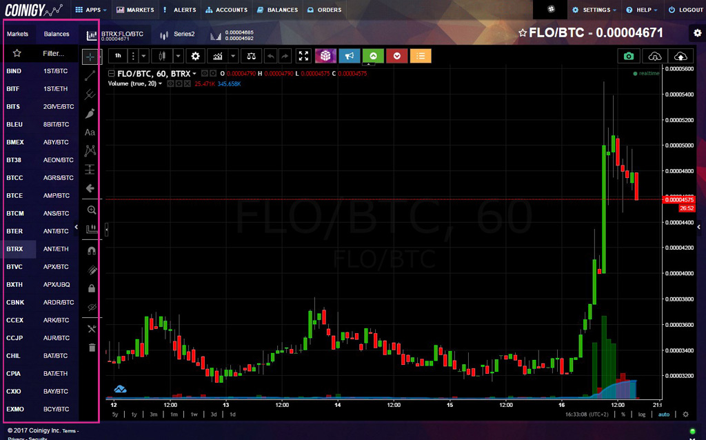Toggle hide all drawings eye icon
This screenshot has height=440, width=706.
pyautogui.click(x=92, y=307)
